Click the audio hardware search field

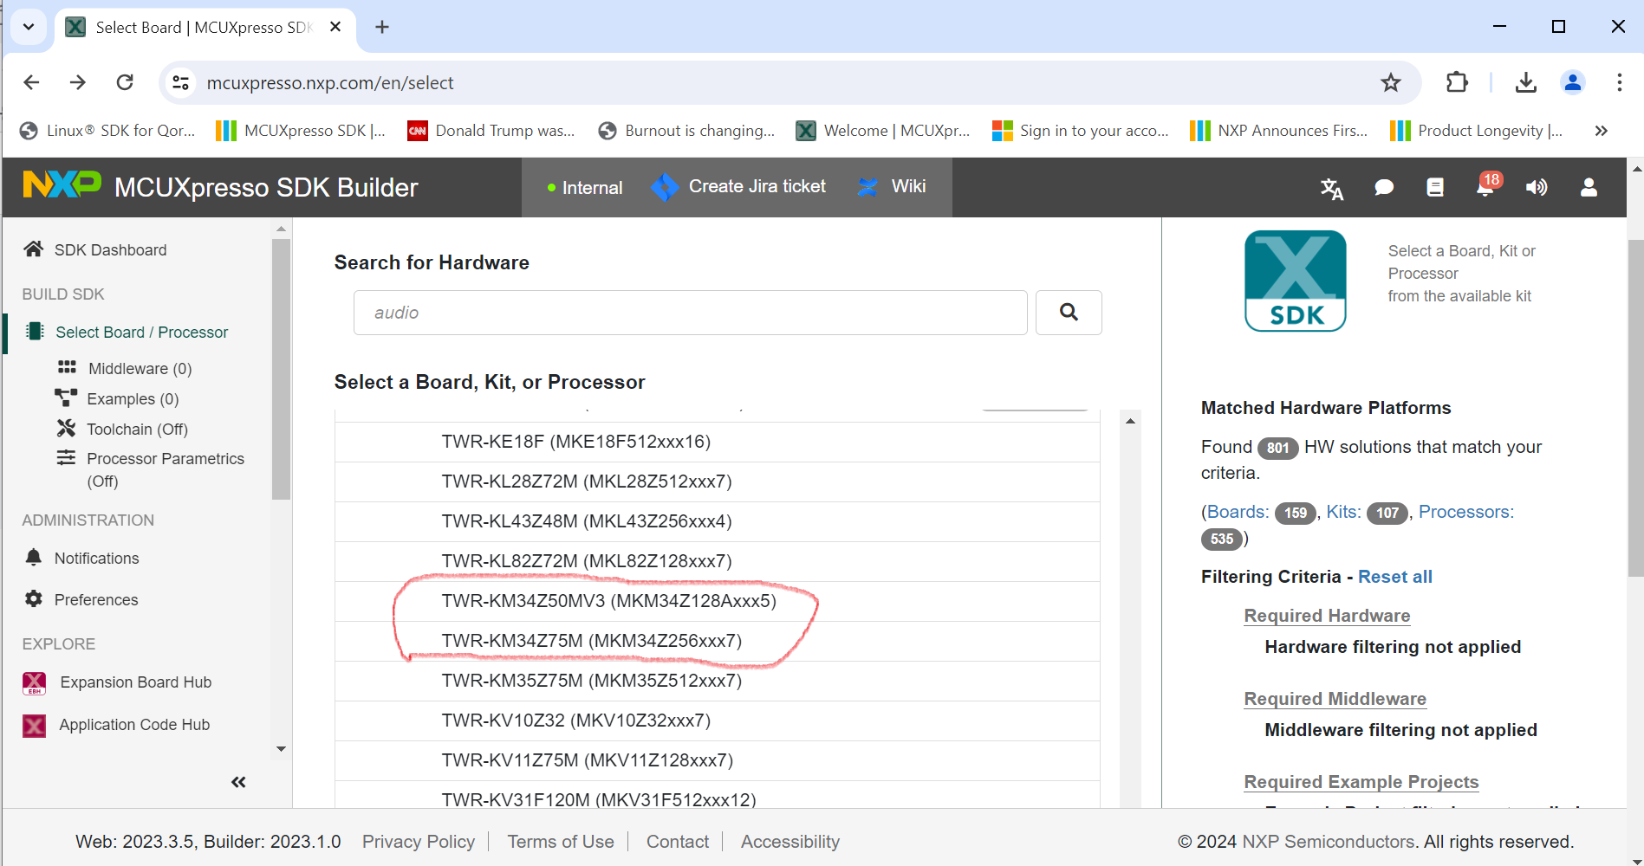tap(690, 313)
